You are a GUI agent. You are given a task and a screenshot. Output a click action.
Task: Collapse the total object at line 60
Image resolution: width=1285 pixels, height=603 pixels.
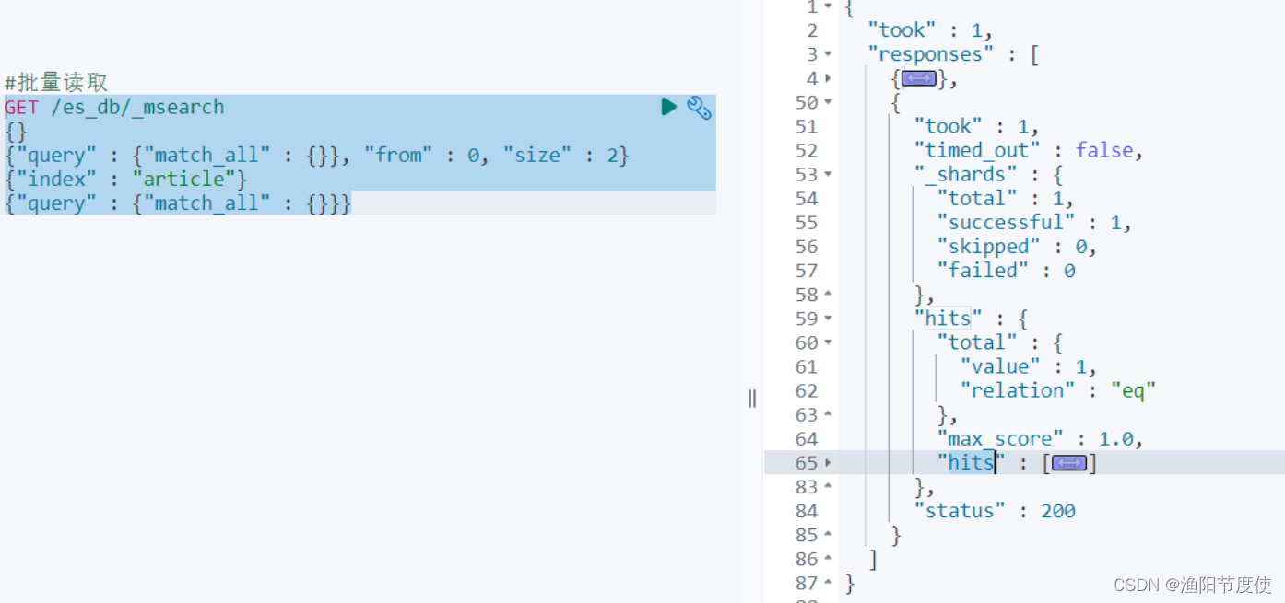click(x=828, y=342)
